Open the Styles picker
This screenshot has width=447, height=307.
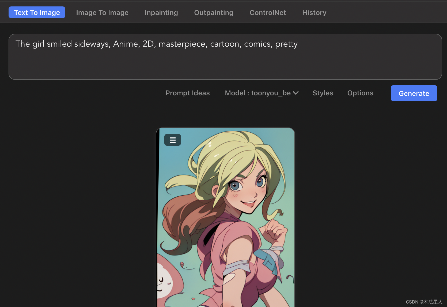pyautogui.click(x=323, y=93)
